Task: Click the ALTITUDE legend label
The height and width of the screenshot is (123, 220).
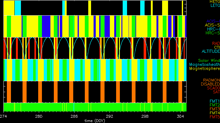Action: tap(211, 52)
